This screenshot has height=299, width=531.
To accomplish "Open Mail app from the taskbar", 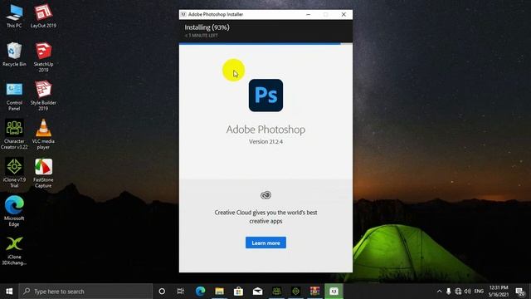I will tap(258, 292).
